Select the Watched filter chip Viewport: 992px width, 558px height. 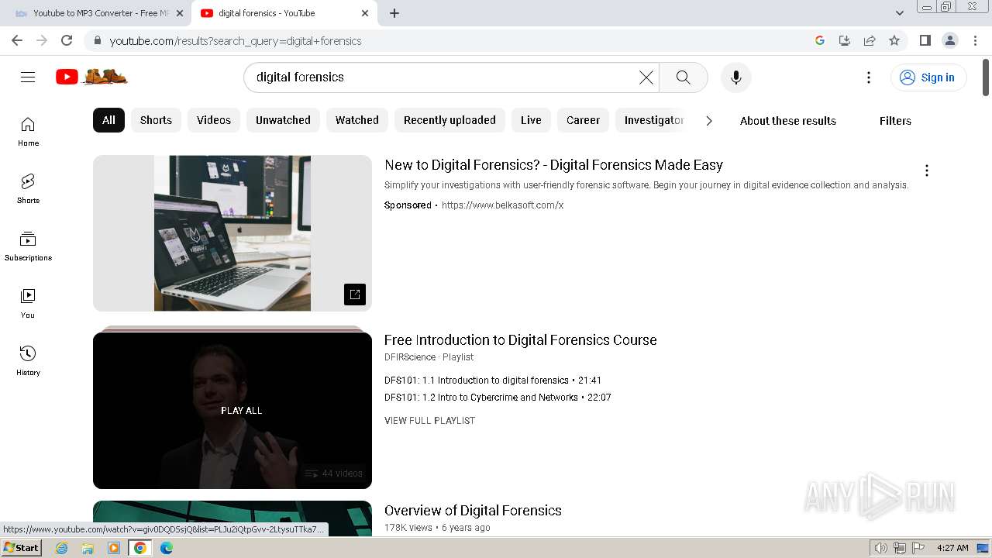[357, 120]
